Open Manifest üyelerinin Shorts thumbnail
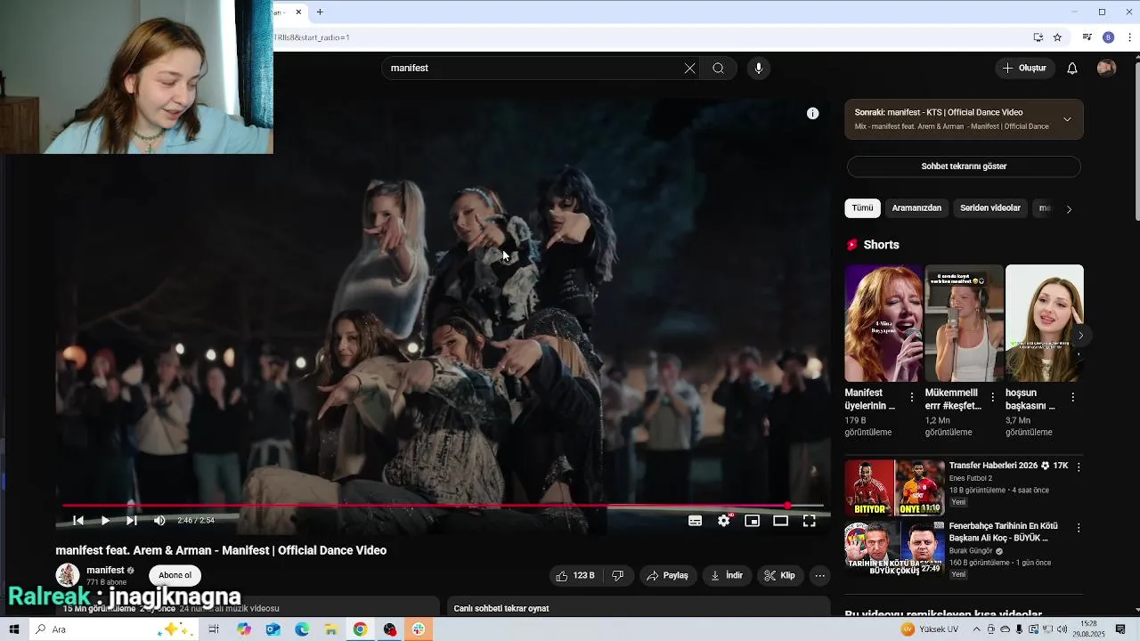 883,323
